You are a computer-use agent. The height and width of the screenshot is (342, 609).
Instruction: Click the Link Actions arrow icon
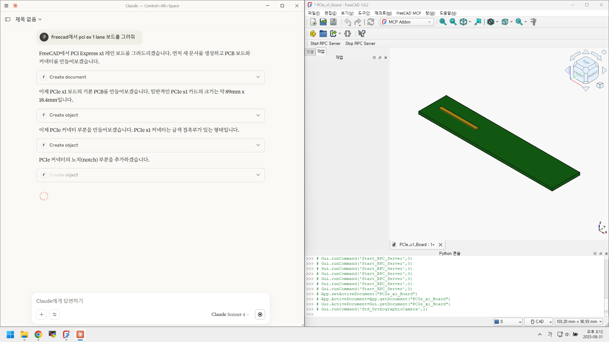[333, 34]
